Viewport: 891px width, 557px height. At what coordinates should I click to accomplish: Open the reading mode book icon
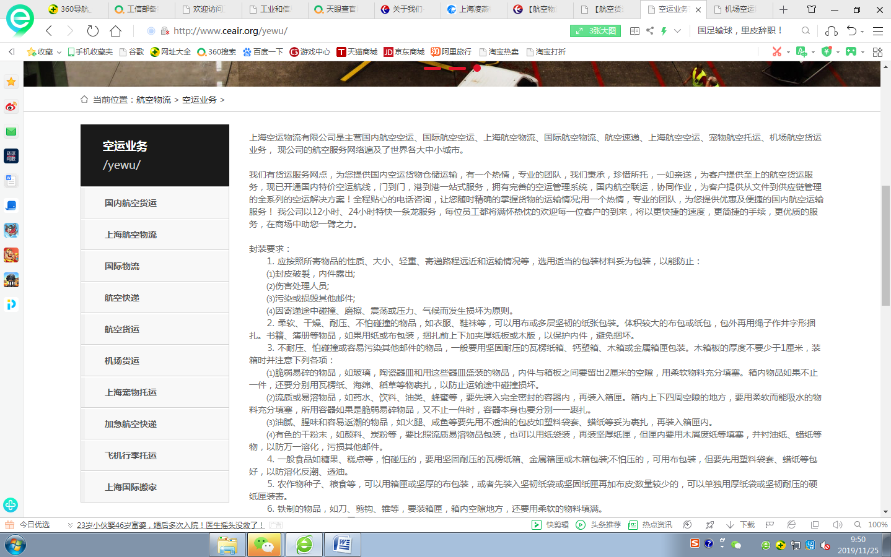point(634,31)
